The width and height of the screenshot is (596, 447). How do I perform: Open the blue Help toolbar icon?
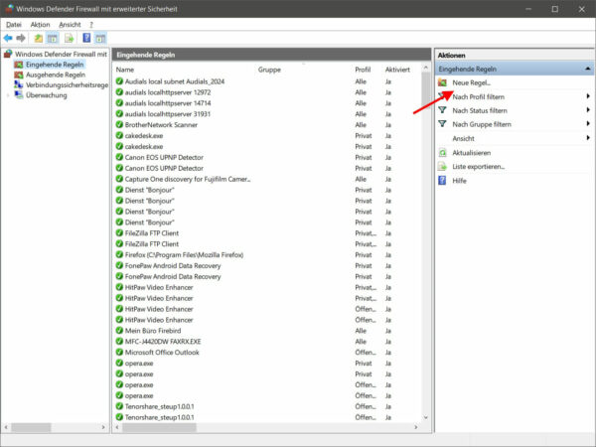coord(86,38)
